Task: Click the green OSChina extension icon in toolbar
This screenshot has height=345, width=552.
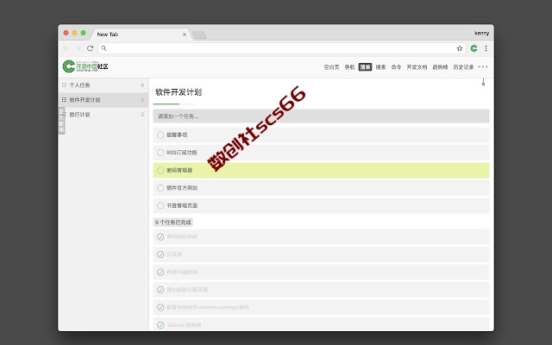Action: (474, 48)
